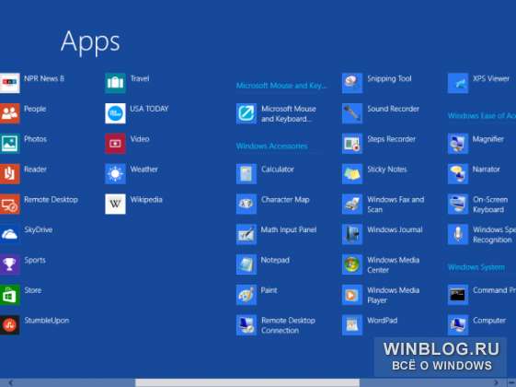This screenshot has height=387, width=516.
Task: Open the Photos app icon
Action: 9,144
